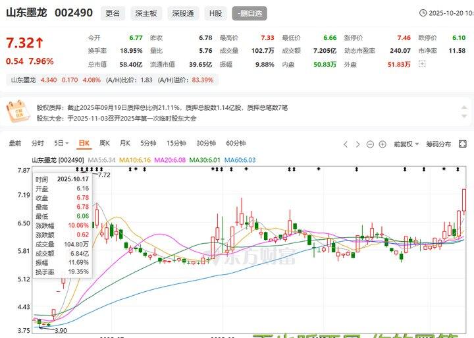
Task: Click the MA20:6.08 indicator label
Action: (170, 160)
